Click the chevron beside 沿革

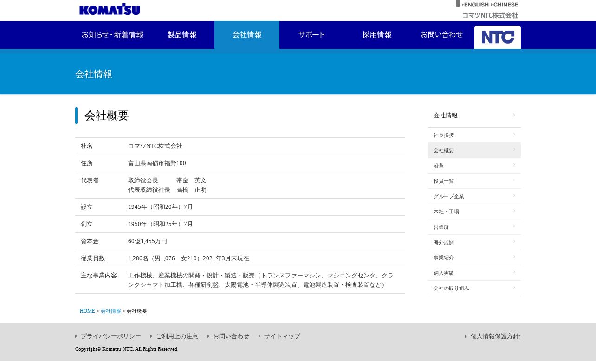click(x=514, y=165)
